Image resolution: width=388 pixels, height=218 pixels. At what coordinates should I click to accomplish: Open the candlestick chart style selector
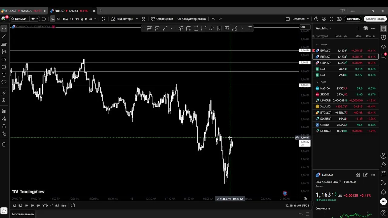click(x=103, y=19)
